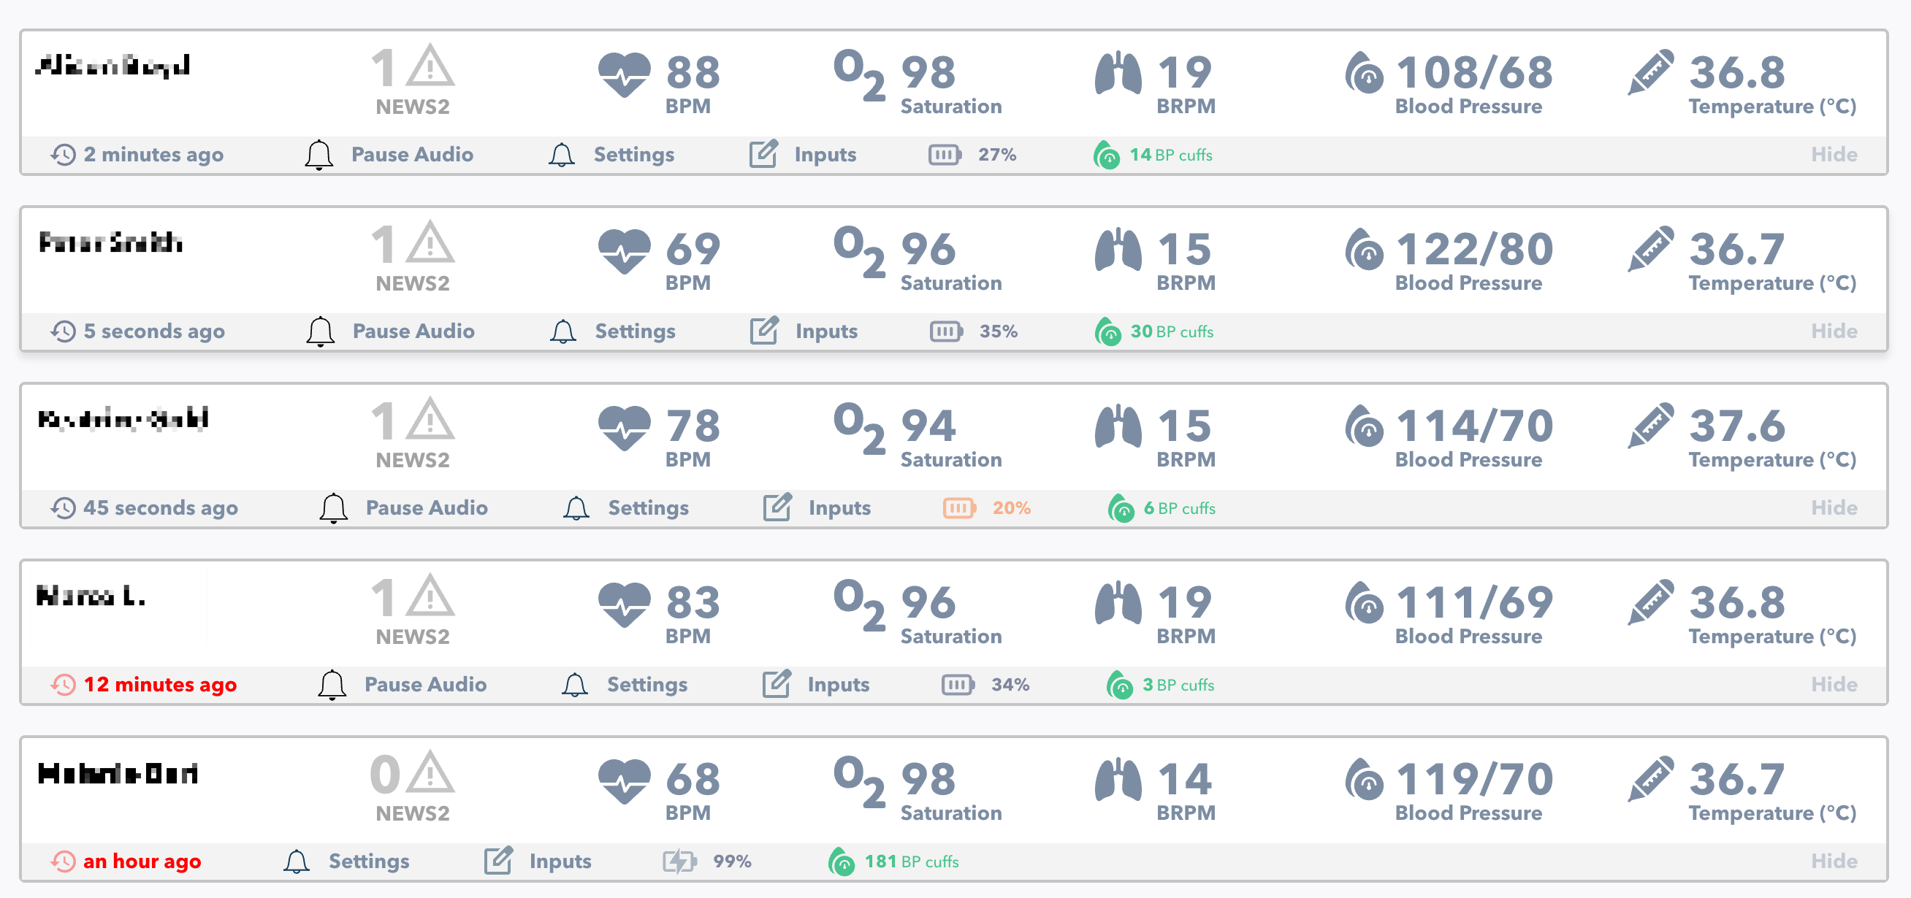
Task: Click the heart rate icon showing 88 BPM
Action: coord(624,74)
